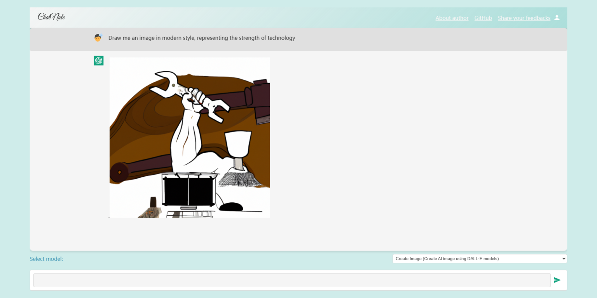Open the About author link
The width and height of the screenshot is (597, 298).
[x=452, y=18]
